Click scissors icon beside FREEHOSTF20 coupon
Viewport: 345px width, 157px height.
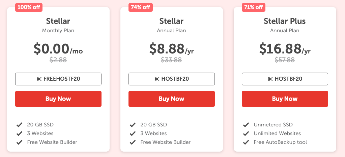click(x=39, y=79)
